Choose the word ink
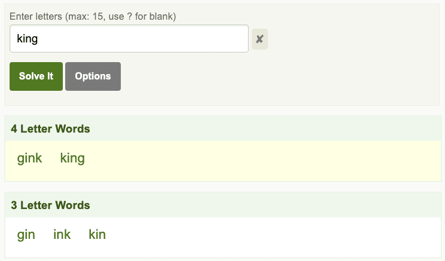The image size is (445, 261). [62, 235]
